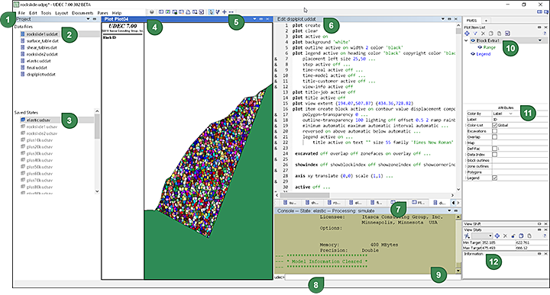Open the Project pane dropdown arrow

pos(88,19)
